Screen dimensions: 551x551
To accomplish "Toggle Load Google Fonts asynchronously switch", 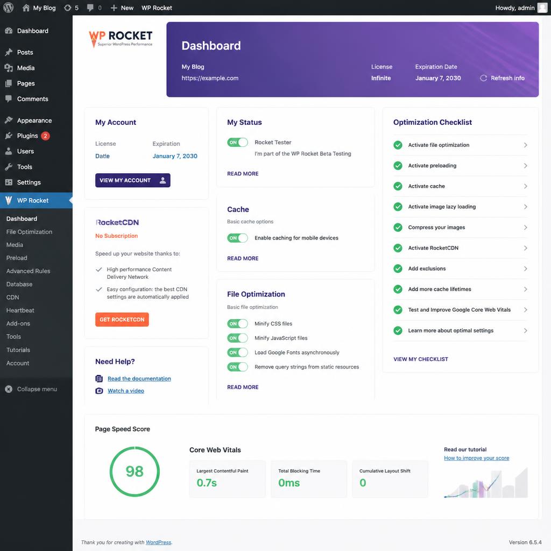I will [237, 352].
